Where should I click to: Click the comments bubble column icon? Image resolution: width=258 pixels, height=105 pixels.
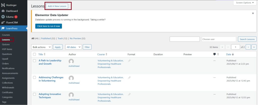coord(214,54)
